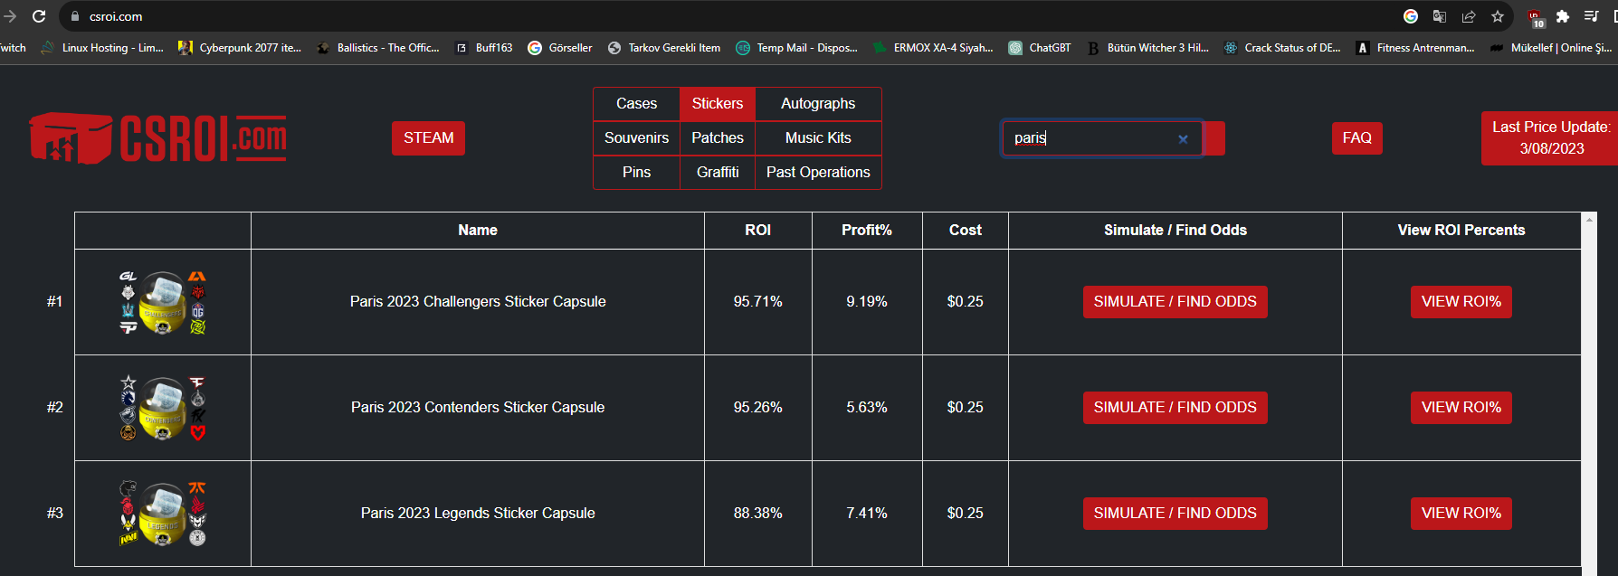Open the Google icon in address bar
The width and height of the screenshot is (1618, 576).
(1411, 16)
